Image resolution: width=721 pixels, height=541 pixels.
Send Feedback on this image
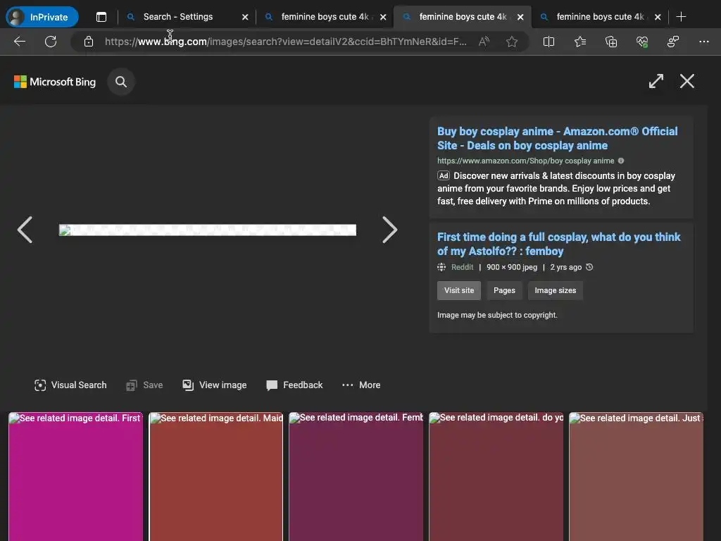click(294, 385)
